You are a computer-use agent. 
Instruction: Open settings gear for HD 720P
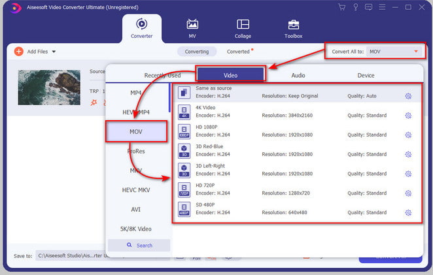(x=408, y=193)
